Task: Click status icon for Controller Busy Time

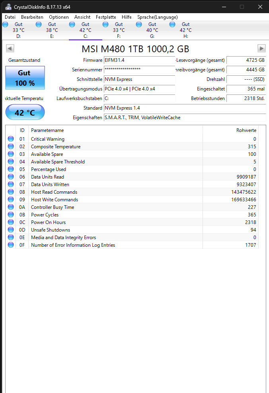Action: click(x=11, y=207)
